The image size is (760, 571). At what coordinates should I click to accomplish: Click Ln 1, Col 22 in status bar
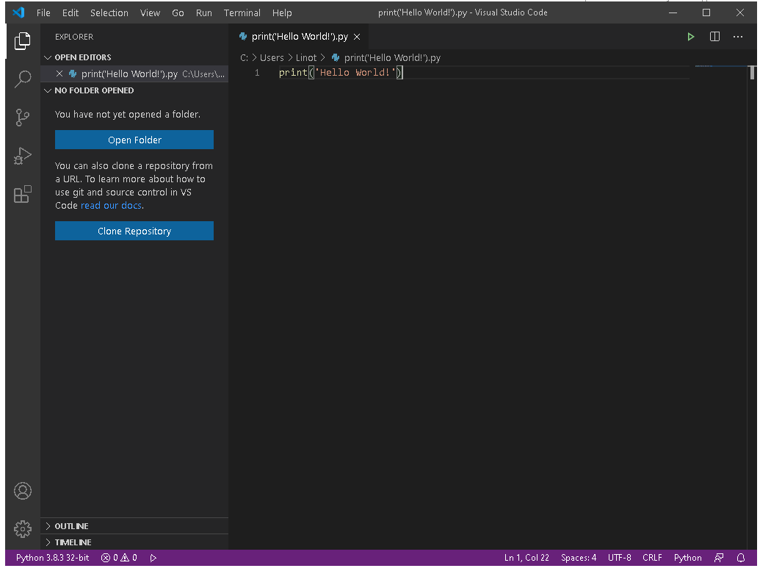[526, 558]
